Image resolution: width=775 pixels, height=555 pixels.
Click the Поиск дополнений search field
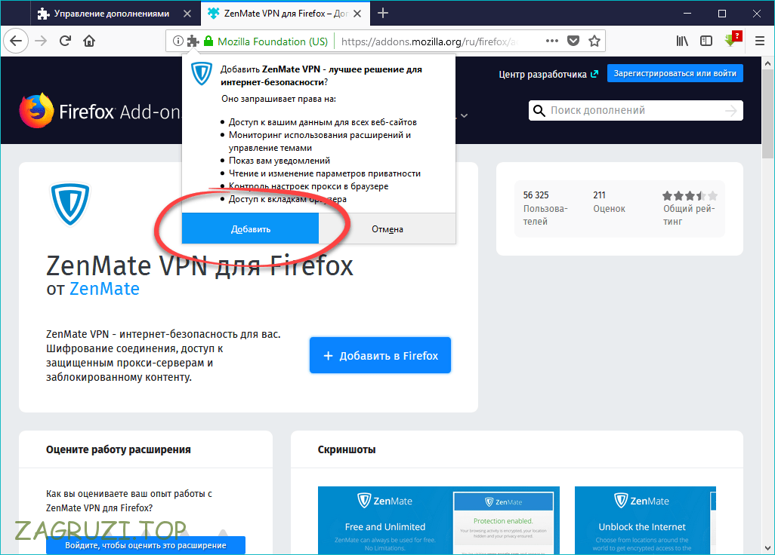(x=635, y=111)
